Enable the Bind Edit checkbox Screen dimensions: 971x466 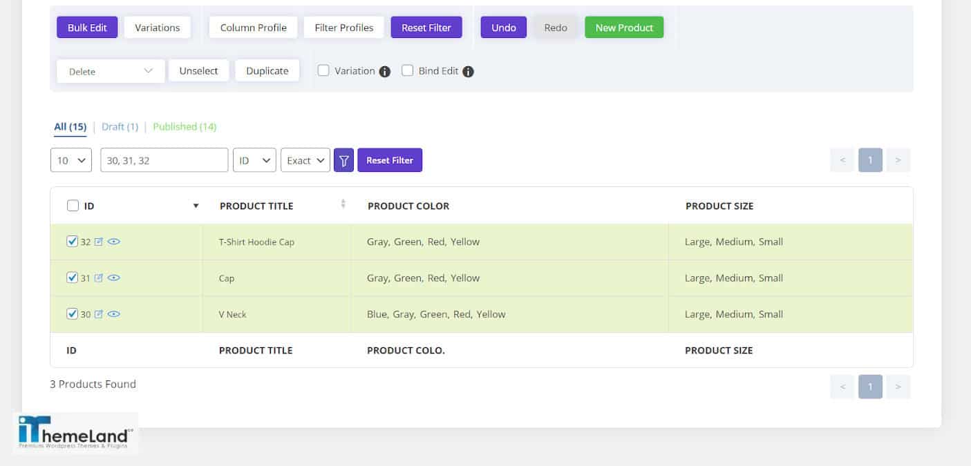pos(408,70)
